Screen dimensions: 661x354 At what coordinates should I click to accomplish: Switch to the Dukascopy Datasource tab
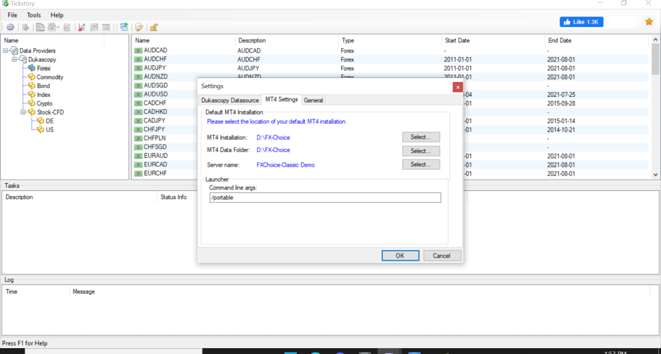(230, 100)
